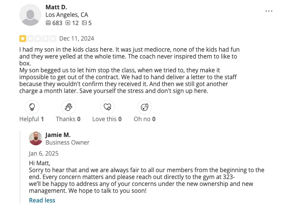281x209 pixels.
Task: Click the Helpful 1 count label
Action: click(32, 119)
